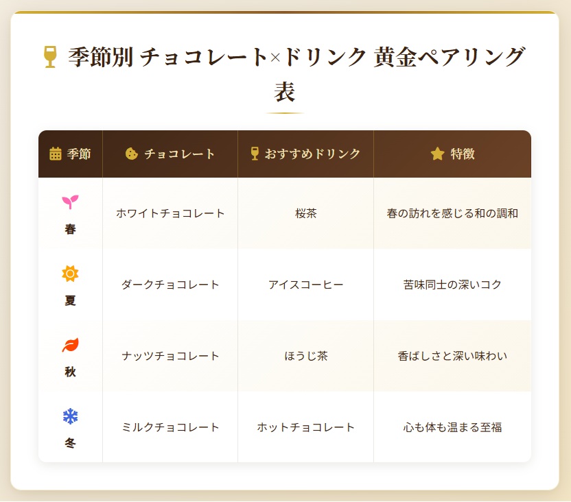This screenshot has width=571, height=502.
Task: Click the calendar icon beside 季節 header
Action: pos(56,154)
